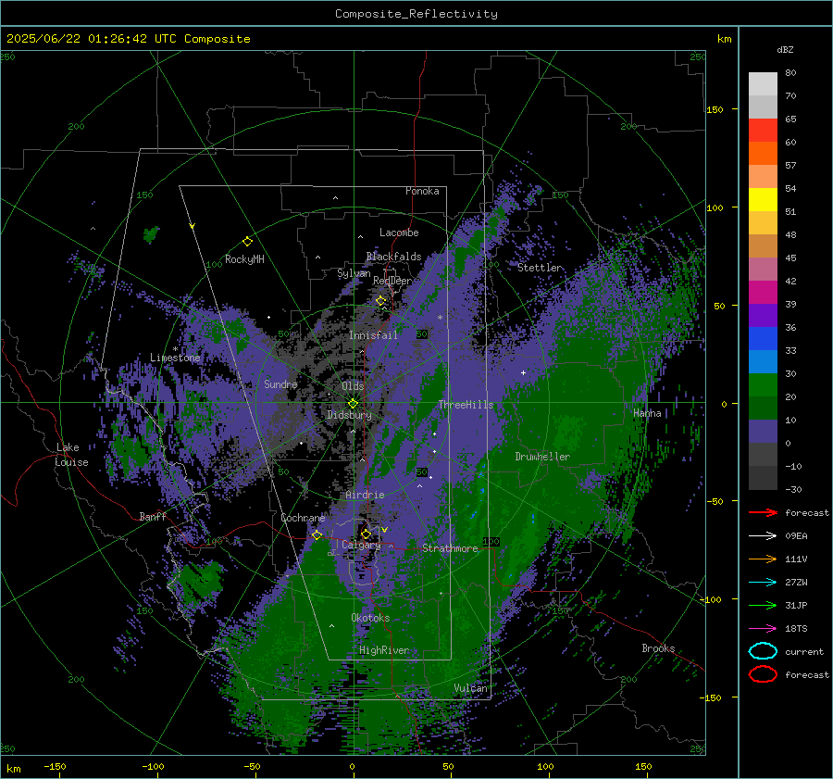Click the Banff city label
833x779 pixels.
153,516
